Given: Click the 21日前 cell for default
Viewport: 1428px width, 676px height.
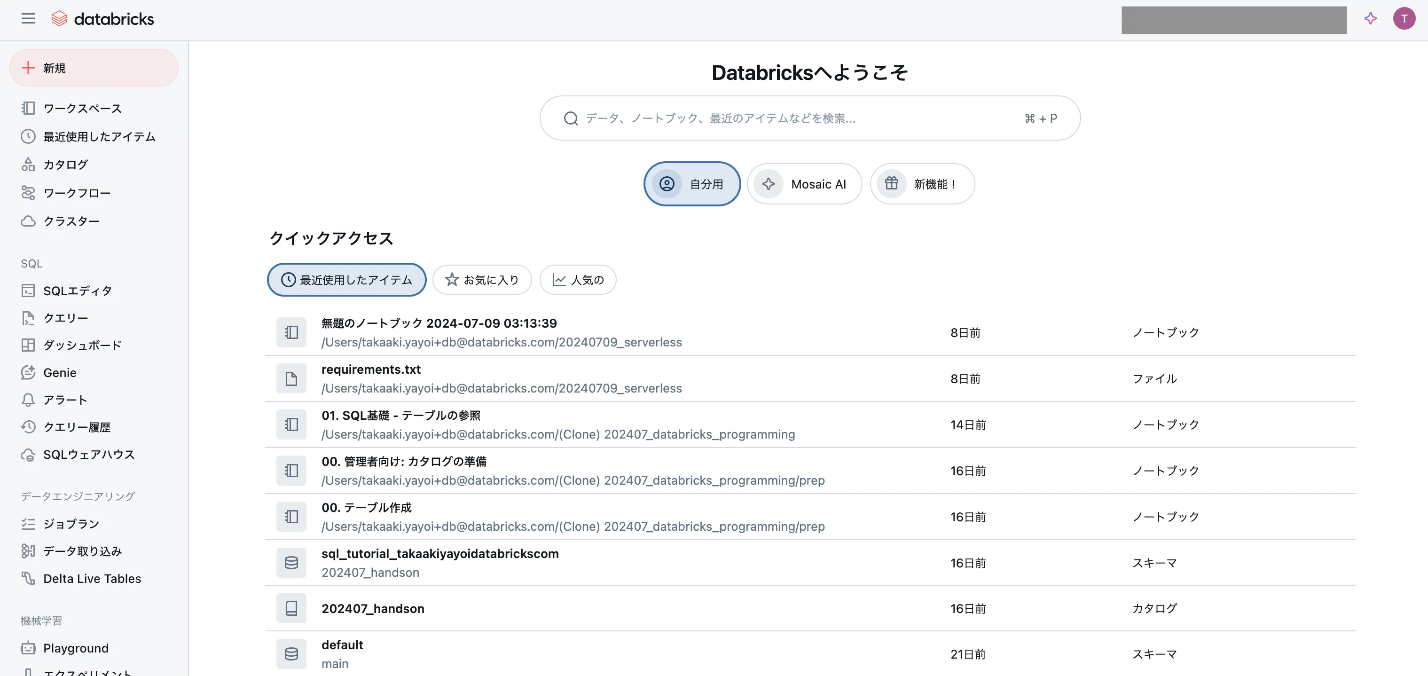Looking at the screenshot, I should click(968, 654).
